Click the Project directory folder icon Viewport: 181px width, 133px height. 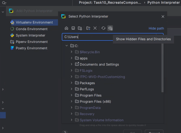point(80,28)
